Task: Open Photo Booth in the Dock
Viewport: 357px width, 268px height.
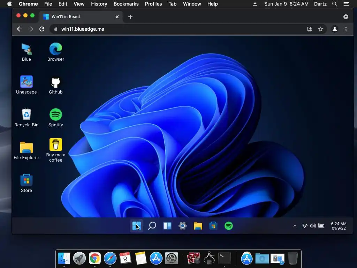Action: (193, 258)
